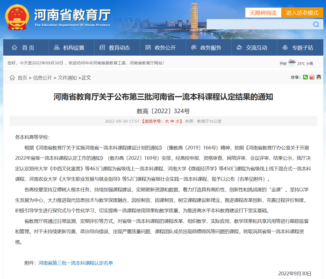
Task: Open 政务公开 navigation menu
Action: pyautogui.click(x=161, y=48)
